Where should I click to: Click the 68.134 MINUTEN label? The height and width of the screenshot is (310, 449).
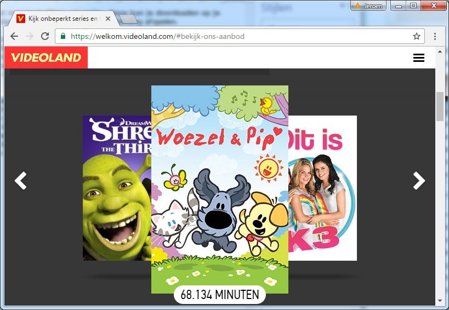[x=220, y=295]
